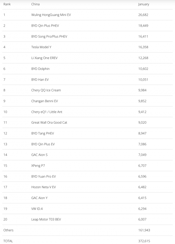175x244 pixels.
Task: Click Great Wall Ora Good Cat name
Action: coord(49,122)
